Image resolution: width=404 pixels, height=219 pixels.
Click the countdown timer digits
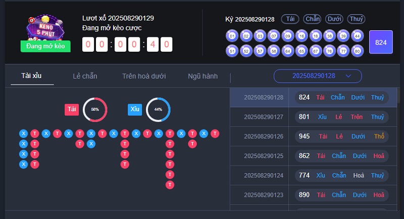pos(127,44)
